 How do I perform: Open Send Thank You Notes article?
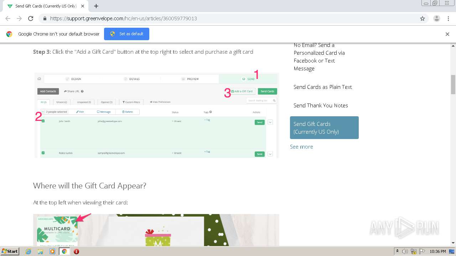pyautogui.click(x=321, y=105)
